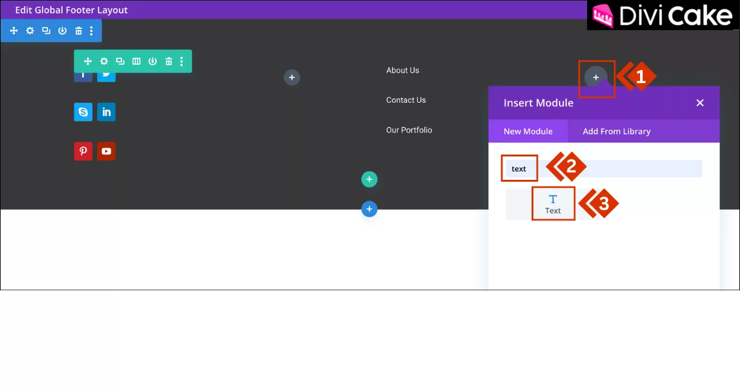The width and height of the screenshot is (740, 388).
Task: Add module via gray plus in second column
Action: click(x=292, y=77)
